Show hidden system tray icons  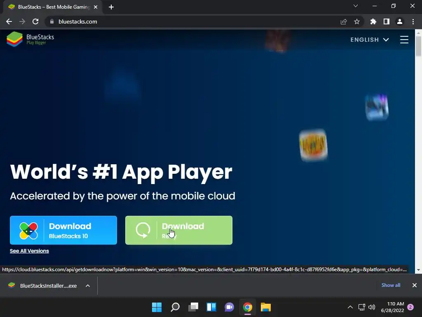coord(350,307)
